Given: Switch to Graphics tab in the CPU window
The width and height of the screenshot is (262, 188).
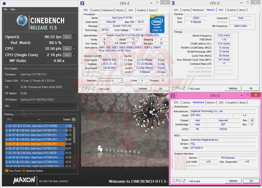Looking at the screenshot, I should [141, 10].
